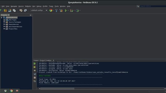Expand the Source Packages node
The image size is (166, 93).
(4, 22)
